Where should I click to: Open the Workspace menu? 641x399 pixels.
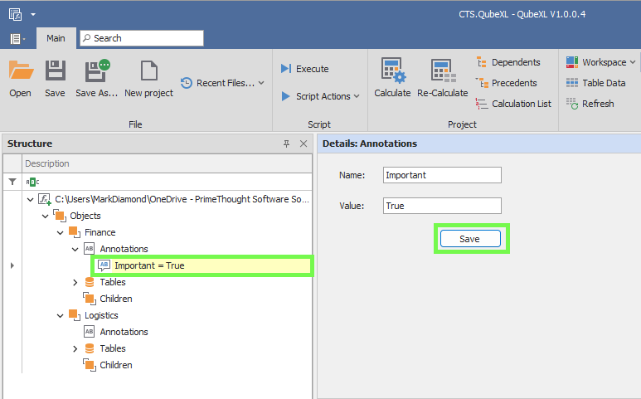[601, 62]
